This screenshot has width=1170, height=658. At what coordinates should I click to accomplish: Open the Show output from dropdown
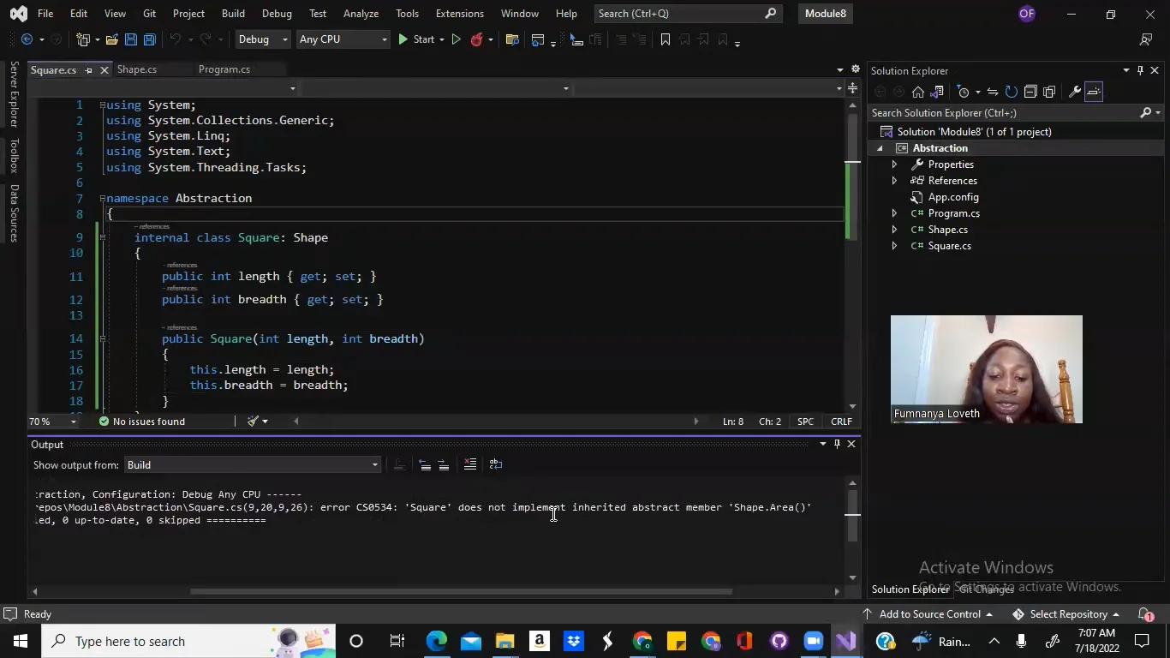pos(253,464)
